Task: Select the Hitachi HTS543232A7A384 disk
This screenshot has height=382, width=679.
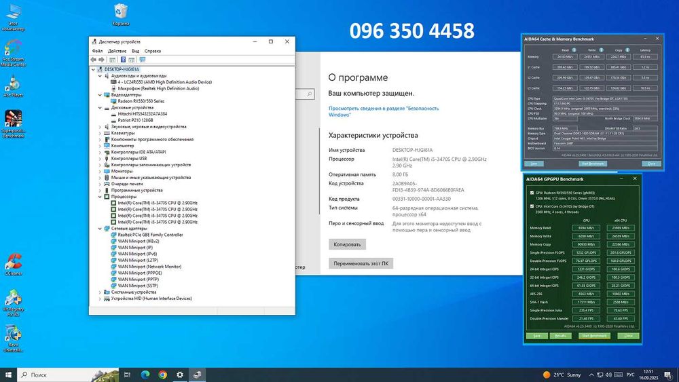Action: [142, 114]
